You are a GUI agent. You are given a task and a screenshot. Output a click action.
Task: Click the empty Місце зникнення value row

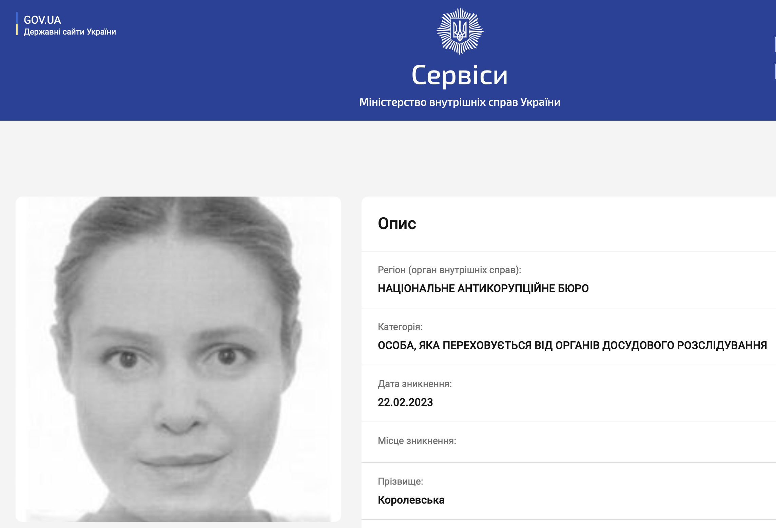point(569,442)
